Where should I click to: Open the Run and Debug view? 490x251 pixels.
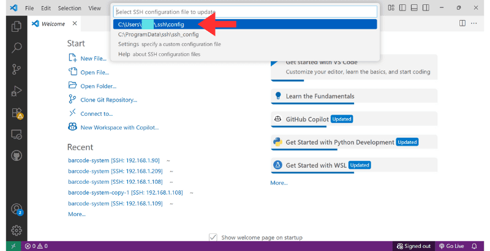[17, 91]
